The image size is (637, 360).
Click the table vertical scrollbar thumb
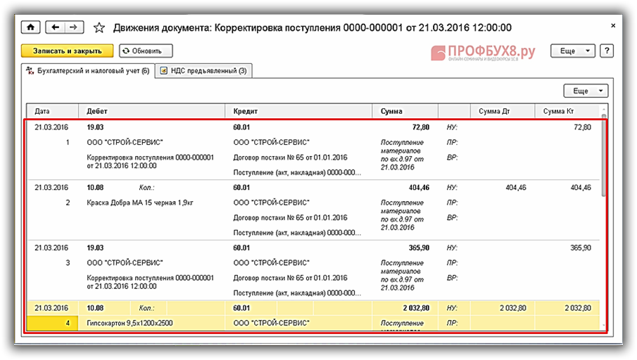[x=604, y=156]
